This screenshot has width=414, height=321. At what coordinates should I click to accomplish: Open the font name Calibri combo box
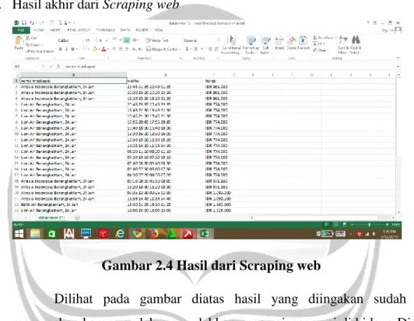(70, 40)
